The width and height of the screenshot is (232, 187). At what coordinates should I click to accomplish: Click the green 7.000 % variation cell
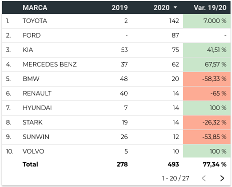point(207,21)
